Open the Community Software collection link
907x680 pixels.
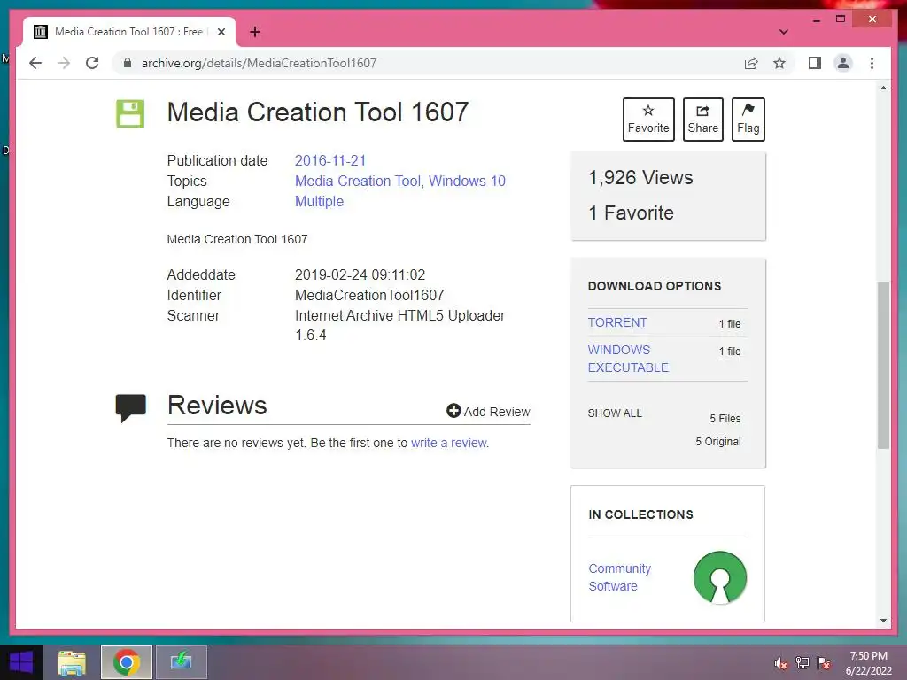point(619,577)
